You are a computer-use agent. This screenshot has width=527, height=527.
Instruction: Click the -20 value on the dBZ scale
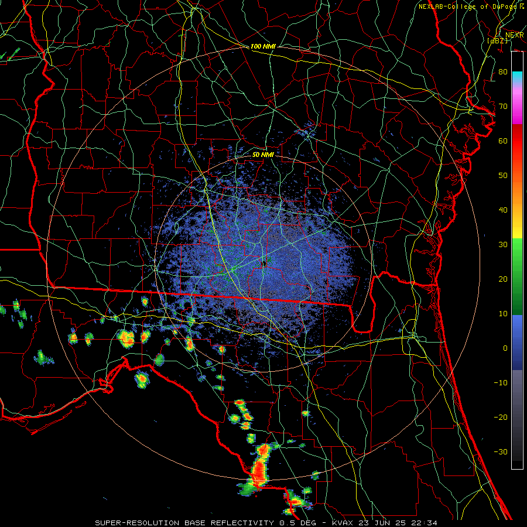point(501,417)
